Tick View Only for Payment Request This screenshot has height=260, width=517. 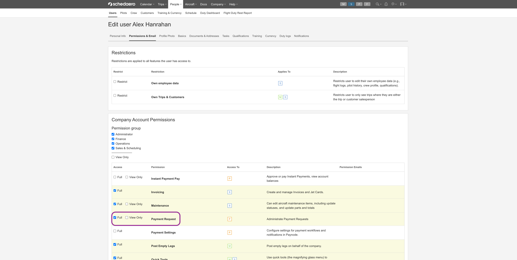coord(127,218)
